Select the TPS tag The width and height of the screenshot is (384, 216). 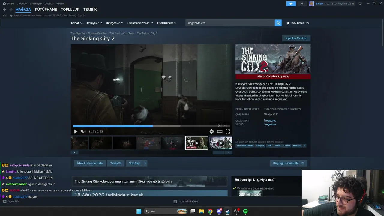coord(269,146)
